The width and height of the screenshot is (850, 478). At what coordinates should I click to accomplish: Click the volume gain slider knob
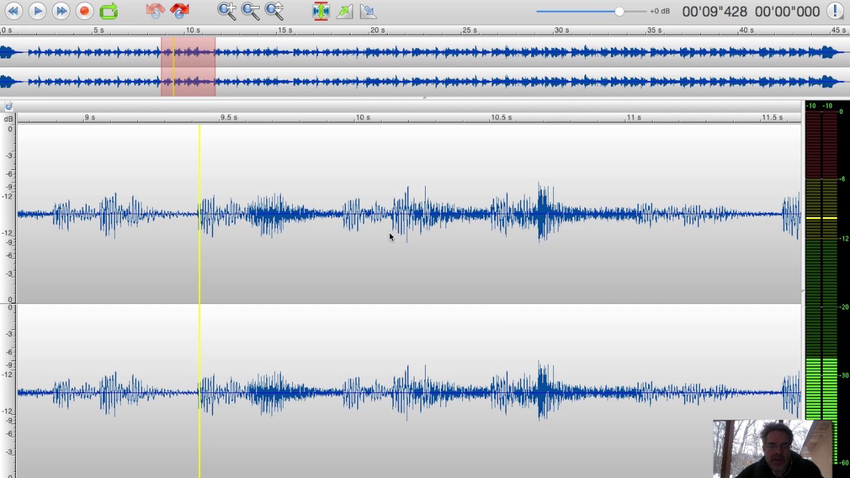[x=620, y=11]
